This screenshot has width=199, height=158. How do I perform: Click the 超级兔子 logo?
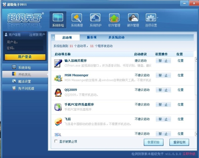pyautogui.click(x=25, y=18)
